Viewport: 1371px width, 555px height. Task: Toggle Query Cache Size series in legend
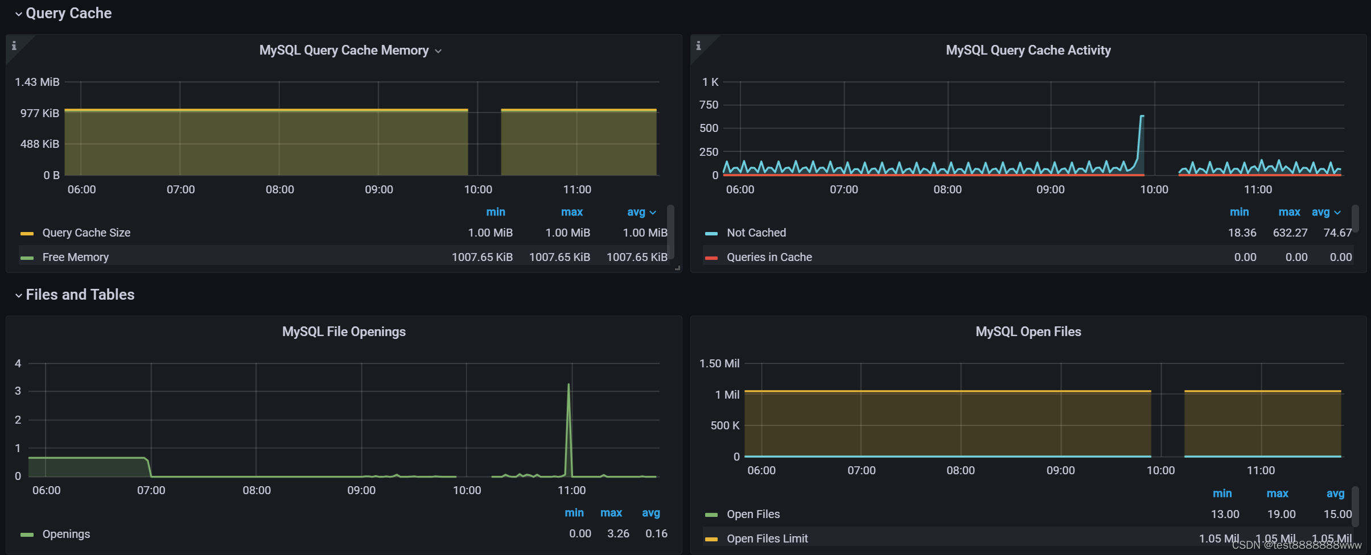[x=87, y=233]
